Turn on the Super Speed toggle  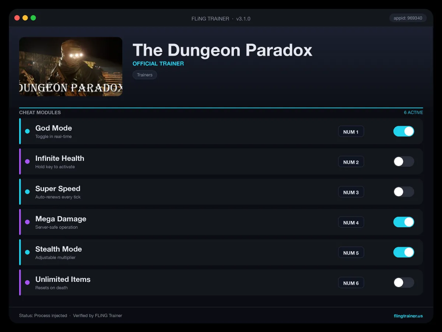[404, 192]
